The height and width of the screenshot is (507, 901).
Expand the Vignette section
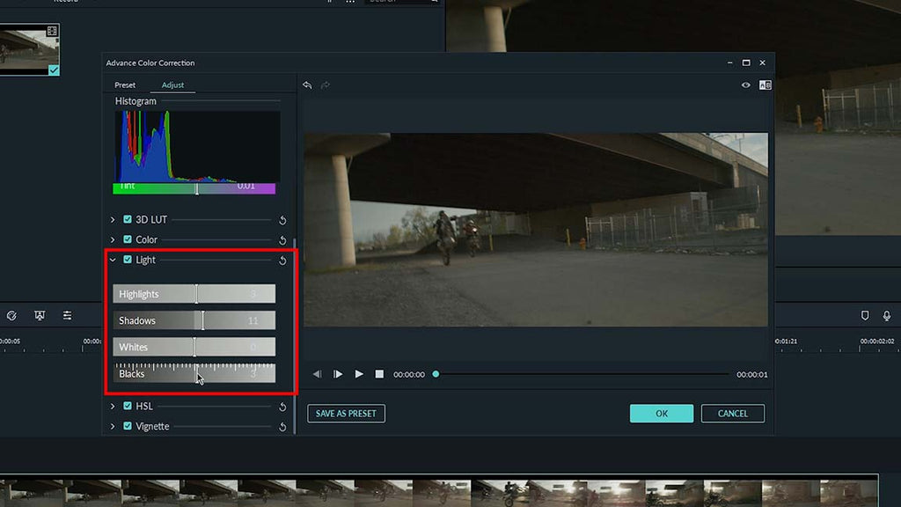coord(113,426)
